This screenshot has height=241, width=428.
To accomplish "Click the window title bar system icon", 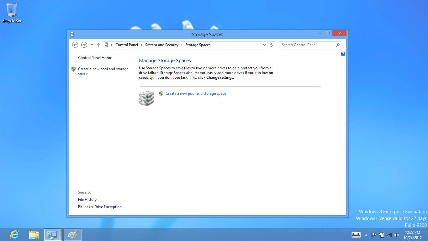I will pyautogui.click(x=72, y=34).
